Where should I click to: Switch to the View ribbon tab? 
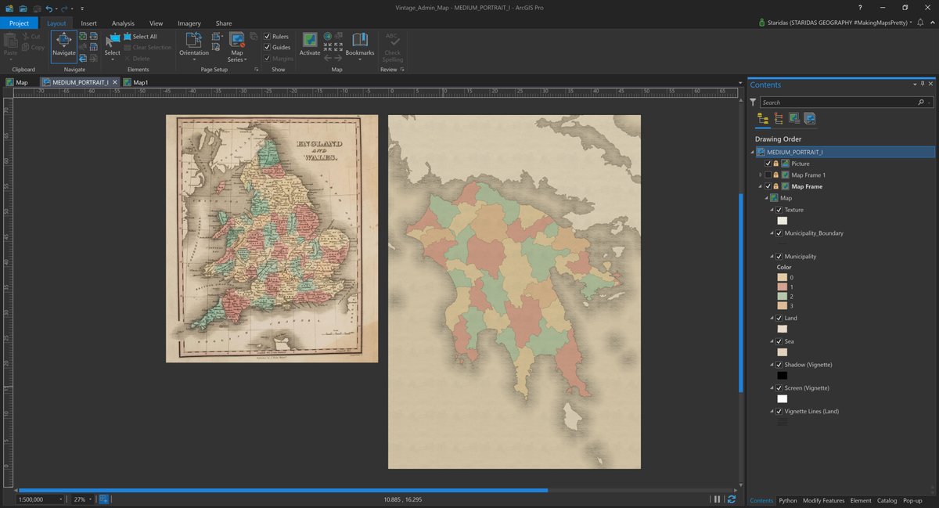click(x=156, y=23)
